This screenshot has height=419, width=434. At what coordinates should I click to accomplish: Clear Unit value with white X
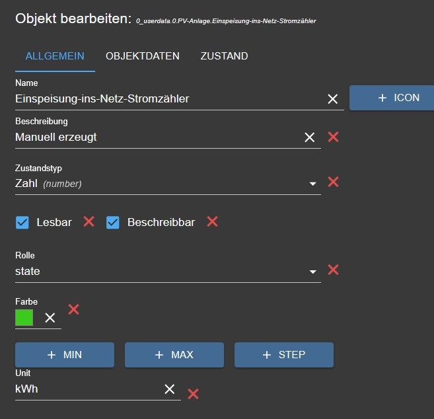click(x=170, y=389)
